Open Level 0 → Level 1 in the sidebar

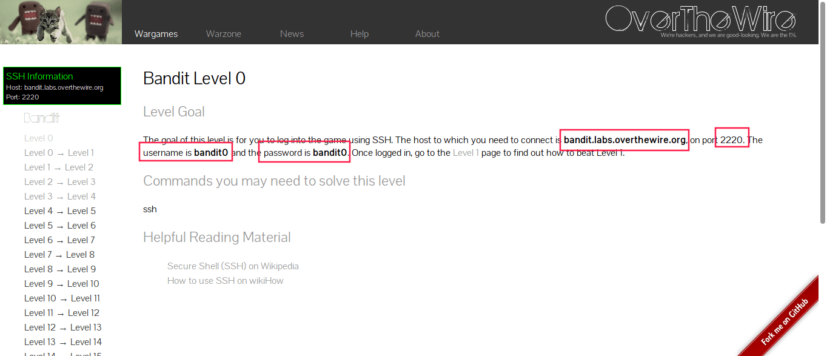(x=59, y=153)
